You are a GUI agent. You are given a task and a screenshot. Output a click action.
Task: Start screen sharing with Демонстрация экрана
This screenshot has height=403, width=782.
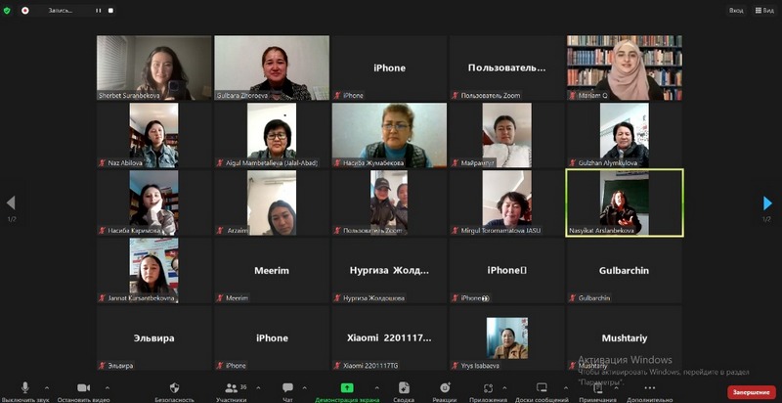click(347, 388)
